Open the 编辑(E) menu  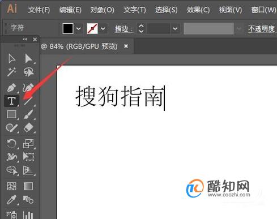coord(70,10)
